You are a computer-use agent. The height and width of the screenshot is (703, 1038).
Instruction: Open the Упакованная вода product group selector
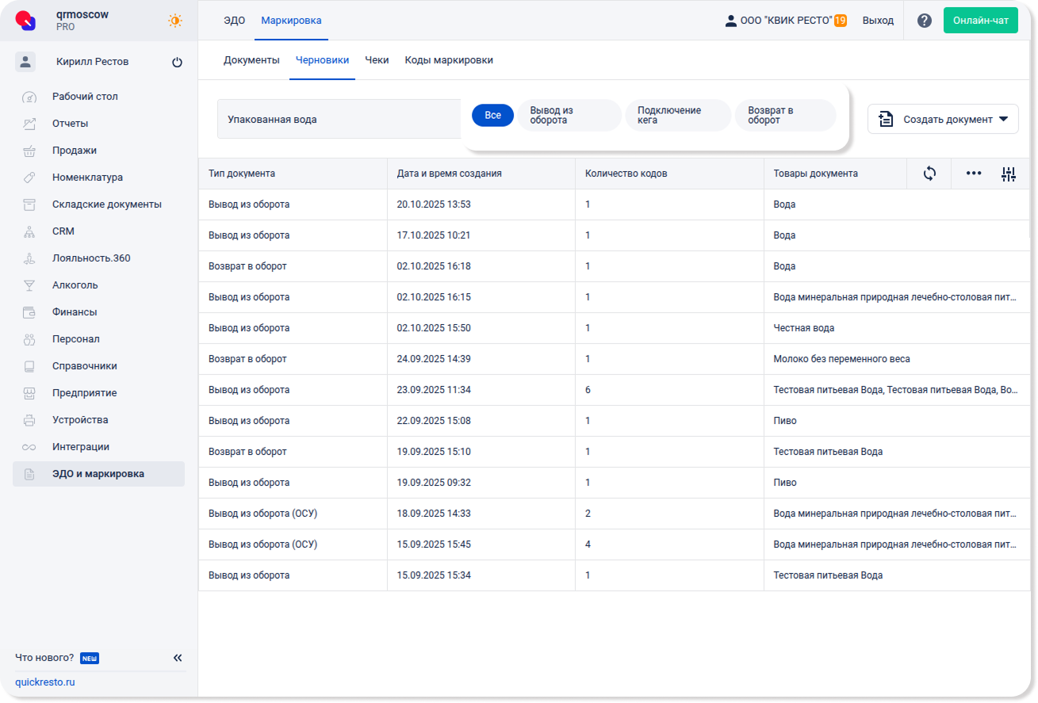339,119
